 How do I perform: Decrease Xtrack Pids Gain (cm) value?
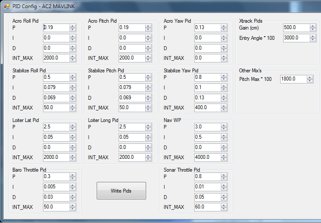(313, 29)
